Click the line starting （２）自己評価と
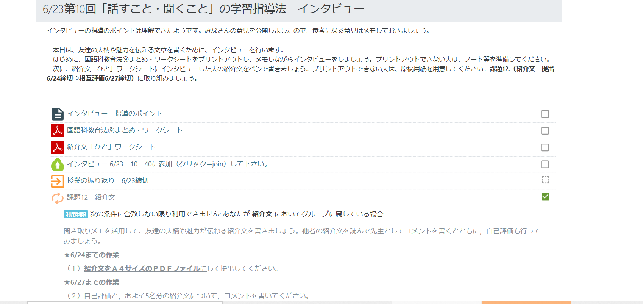The height and width of the screenshot is (304, 643). click(188, 296)
